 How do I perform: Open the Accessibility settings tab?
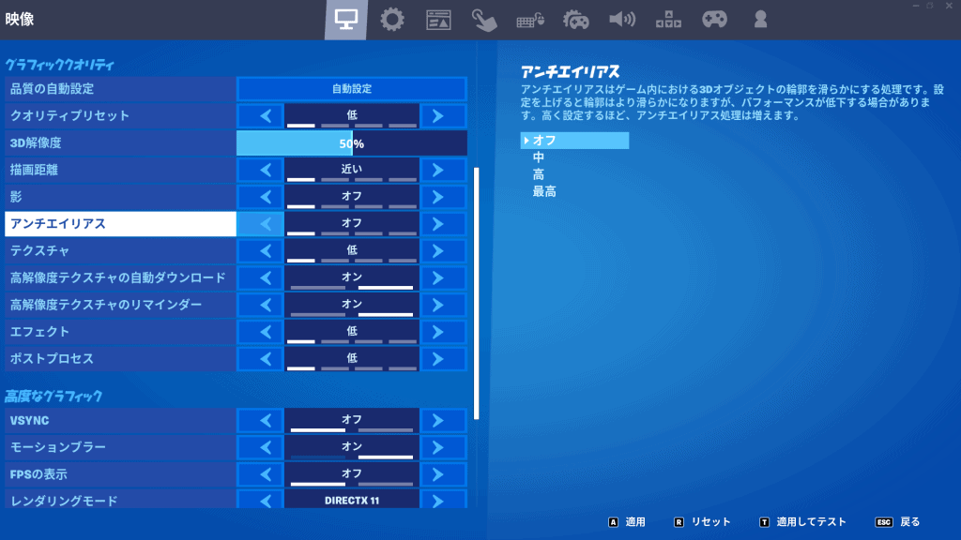[x=668, y=20]
